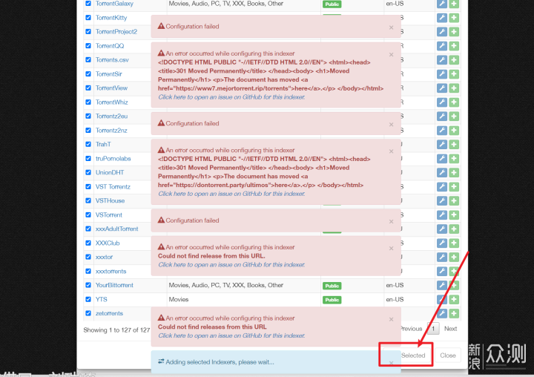Add TorrentGalaxy indexer with plus icon
534x377 pixels.
454,4
